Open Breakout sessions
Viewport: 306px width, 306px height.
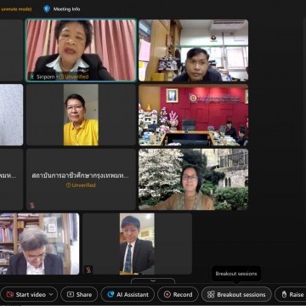(x=236, y=295)
